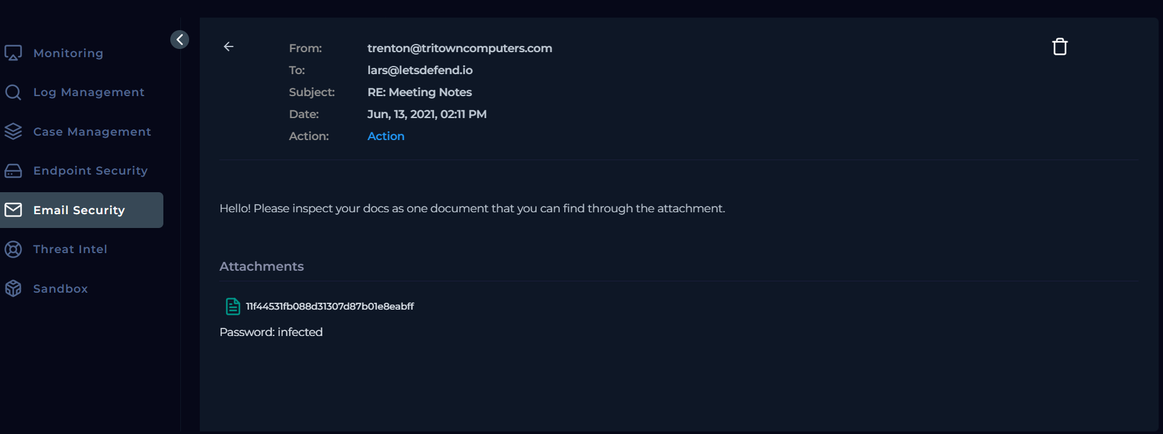Go back using the left arrow
Viewport: 1163px width, 434px height.
click(x=229, y=46)
